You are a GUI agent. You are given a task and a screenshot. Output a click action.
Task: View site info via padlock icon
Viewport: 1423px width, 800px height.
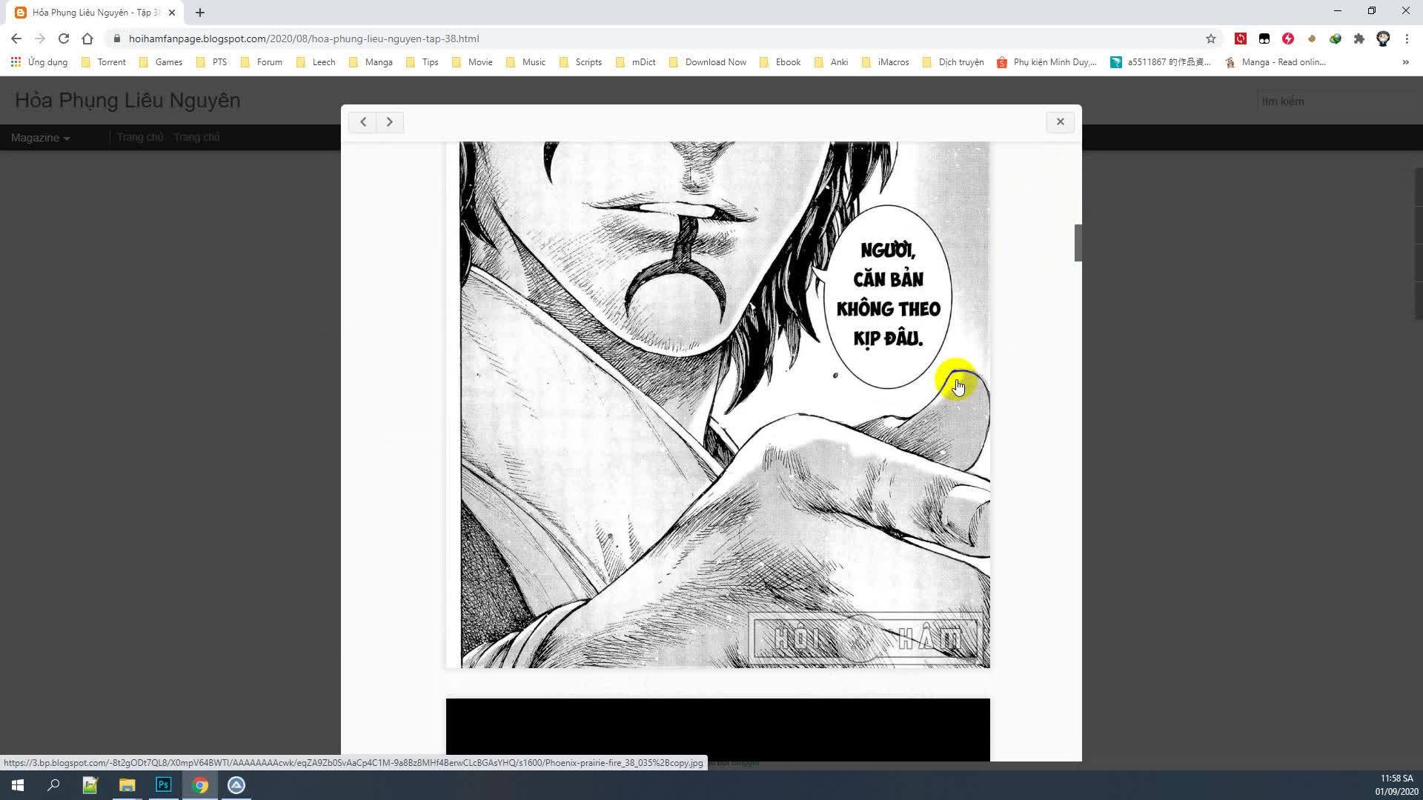[116, 39]
